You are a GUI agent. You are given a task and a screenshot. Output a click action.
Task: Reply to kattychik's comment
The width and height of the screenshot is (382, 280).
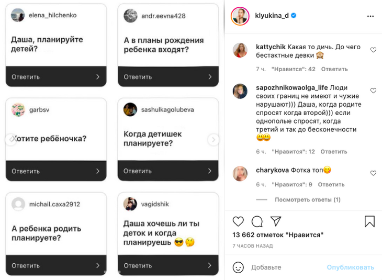(334, 69)
